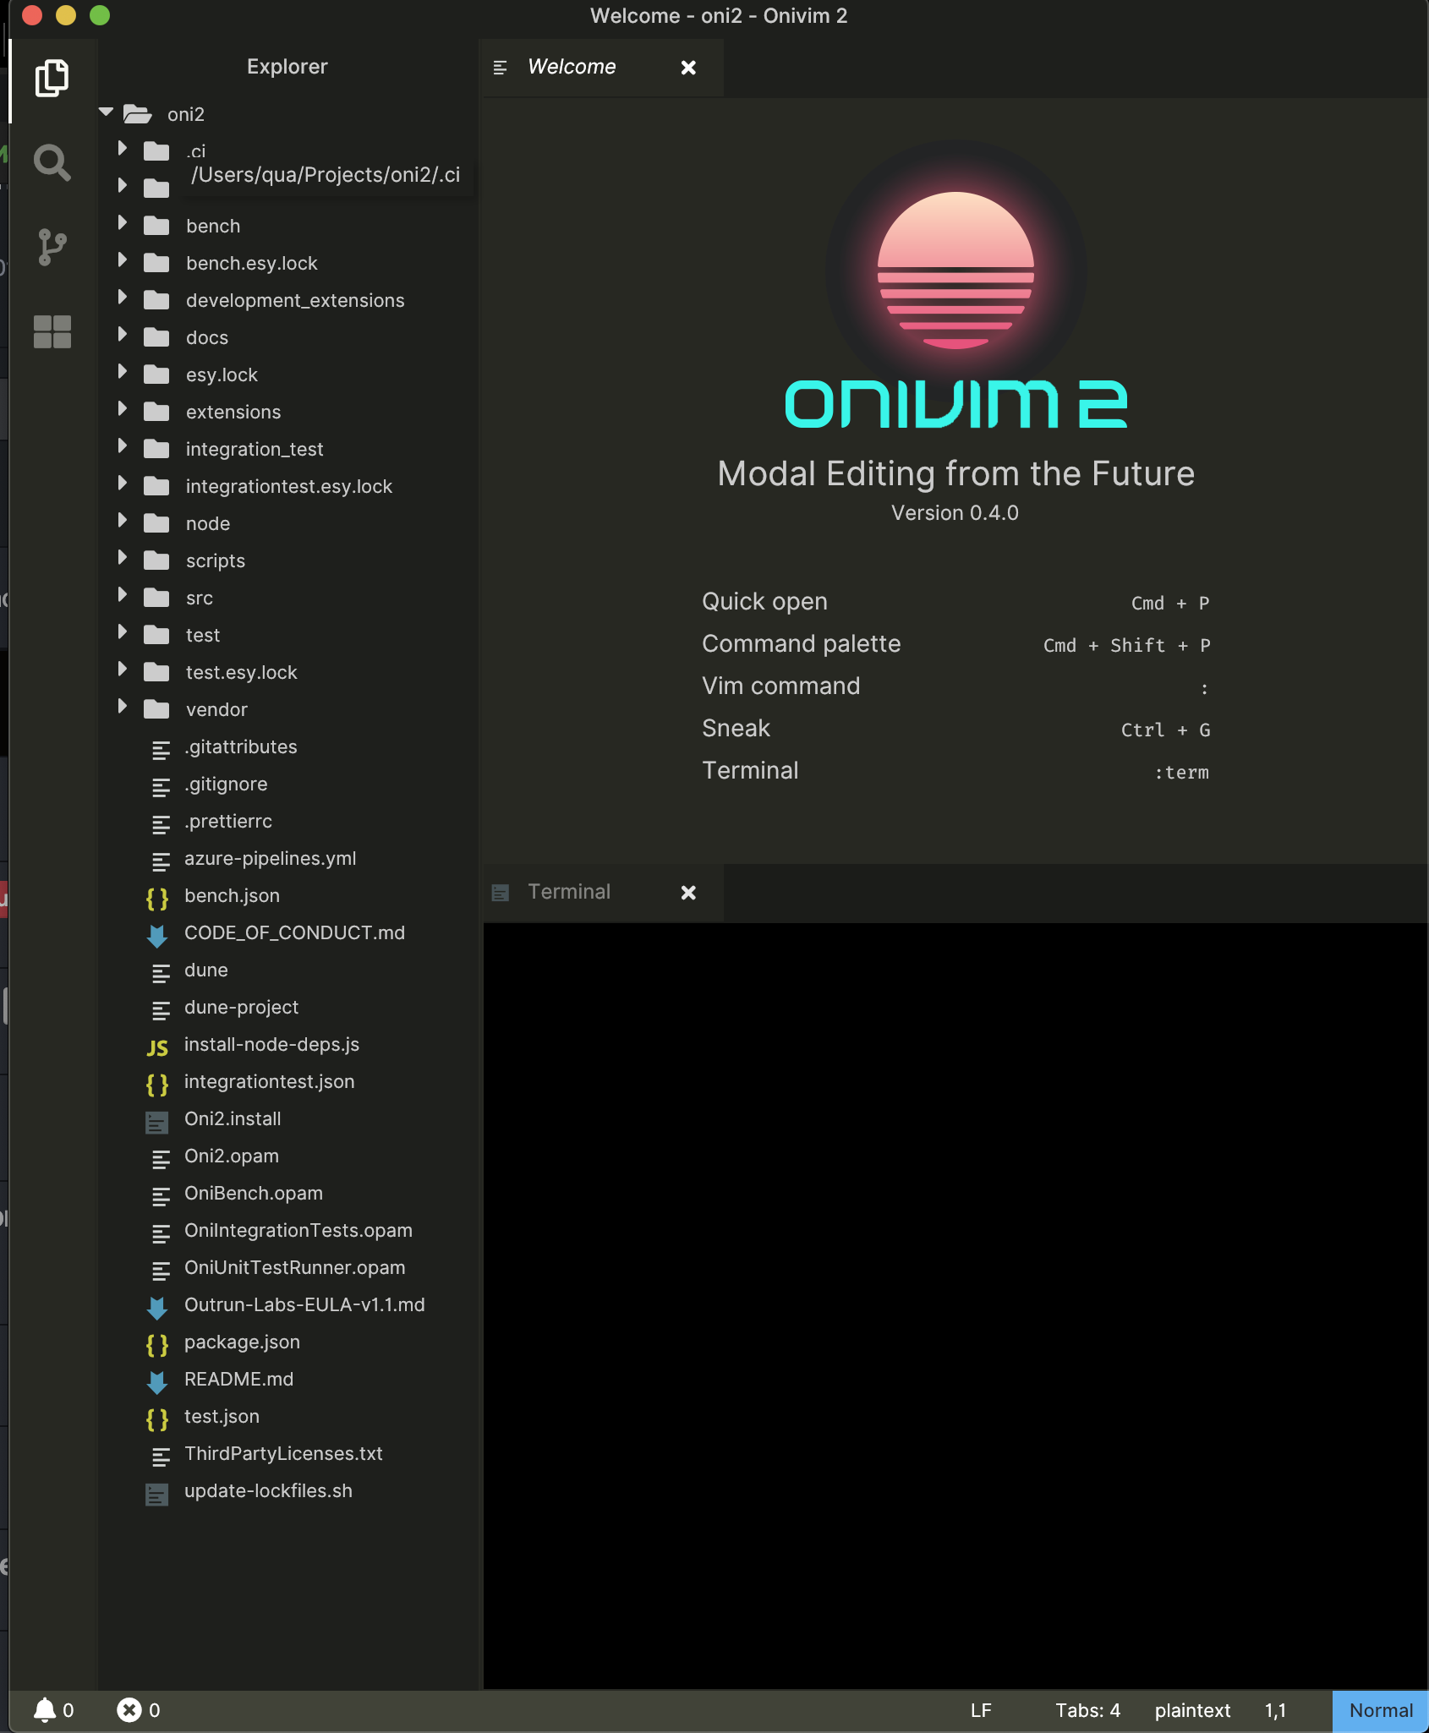This screenshot has width=1429, height=1733.
Task: Switch to the Terminal tab
Action: point(569,892)
